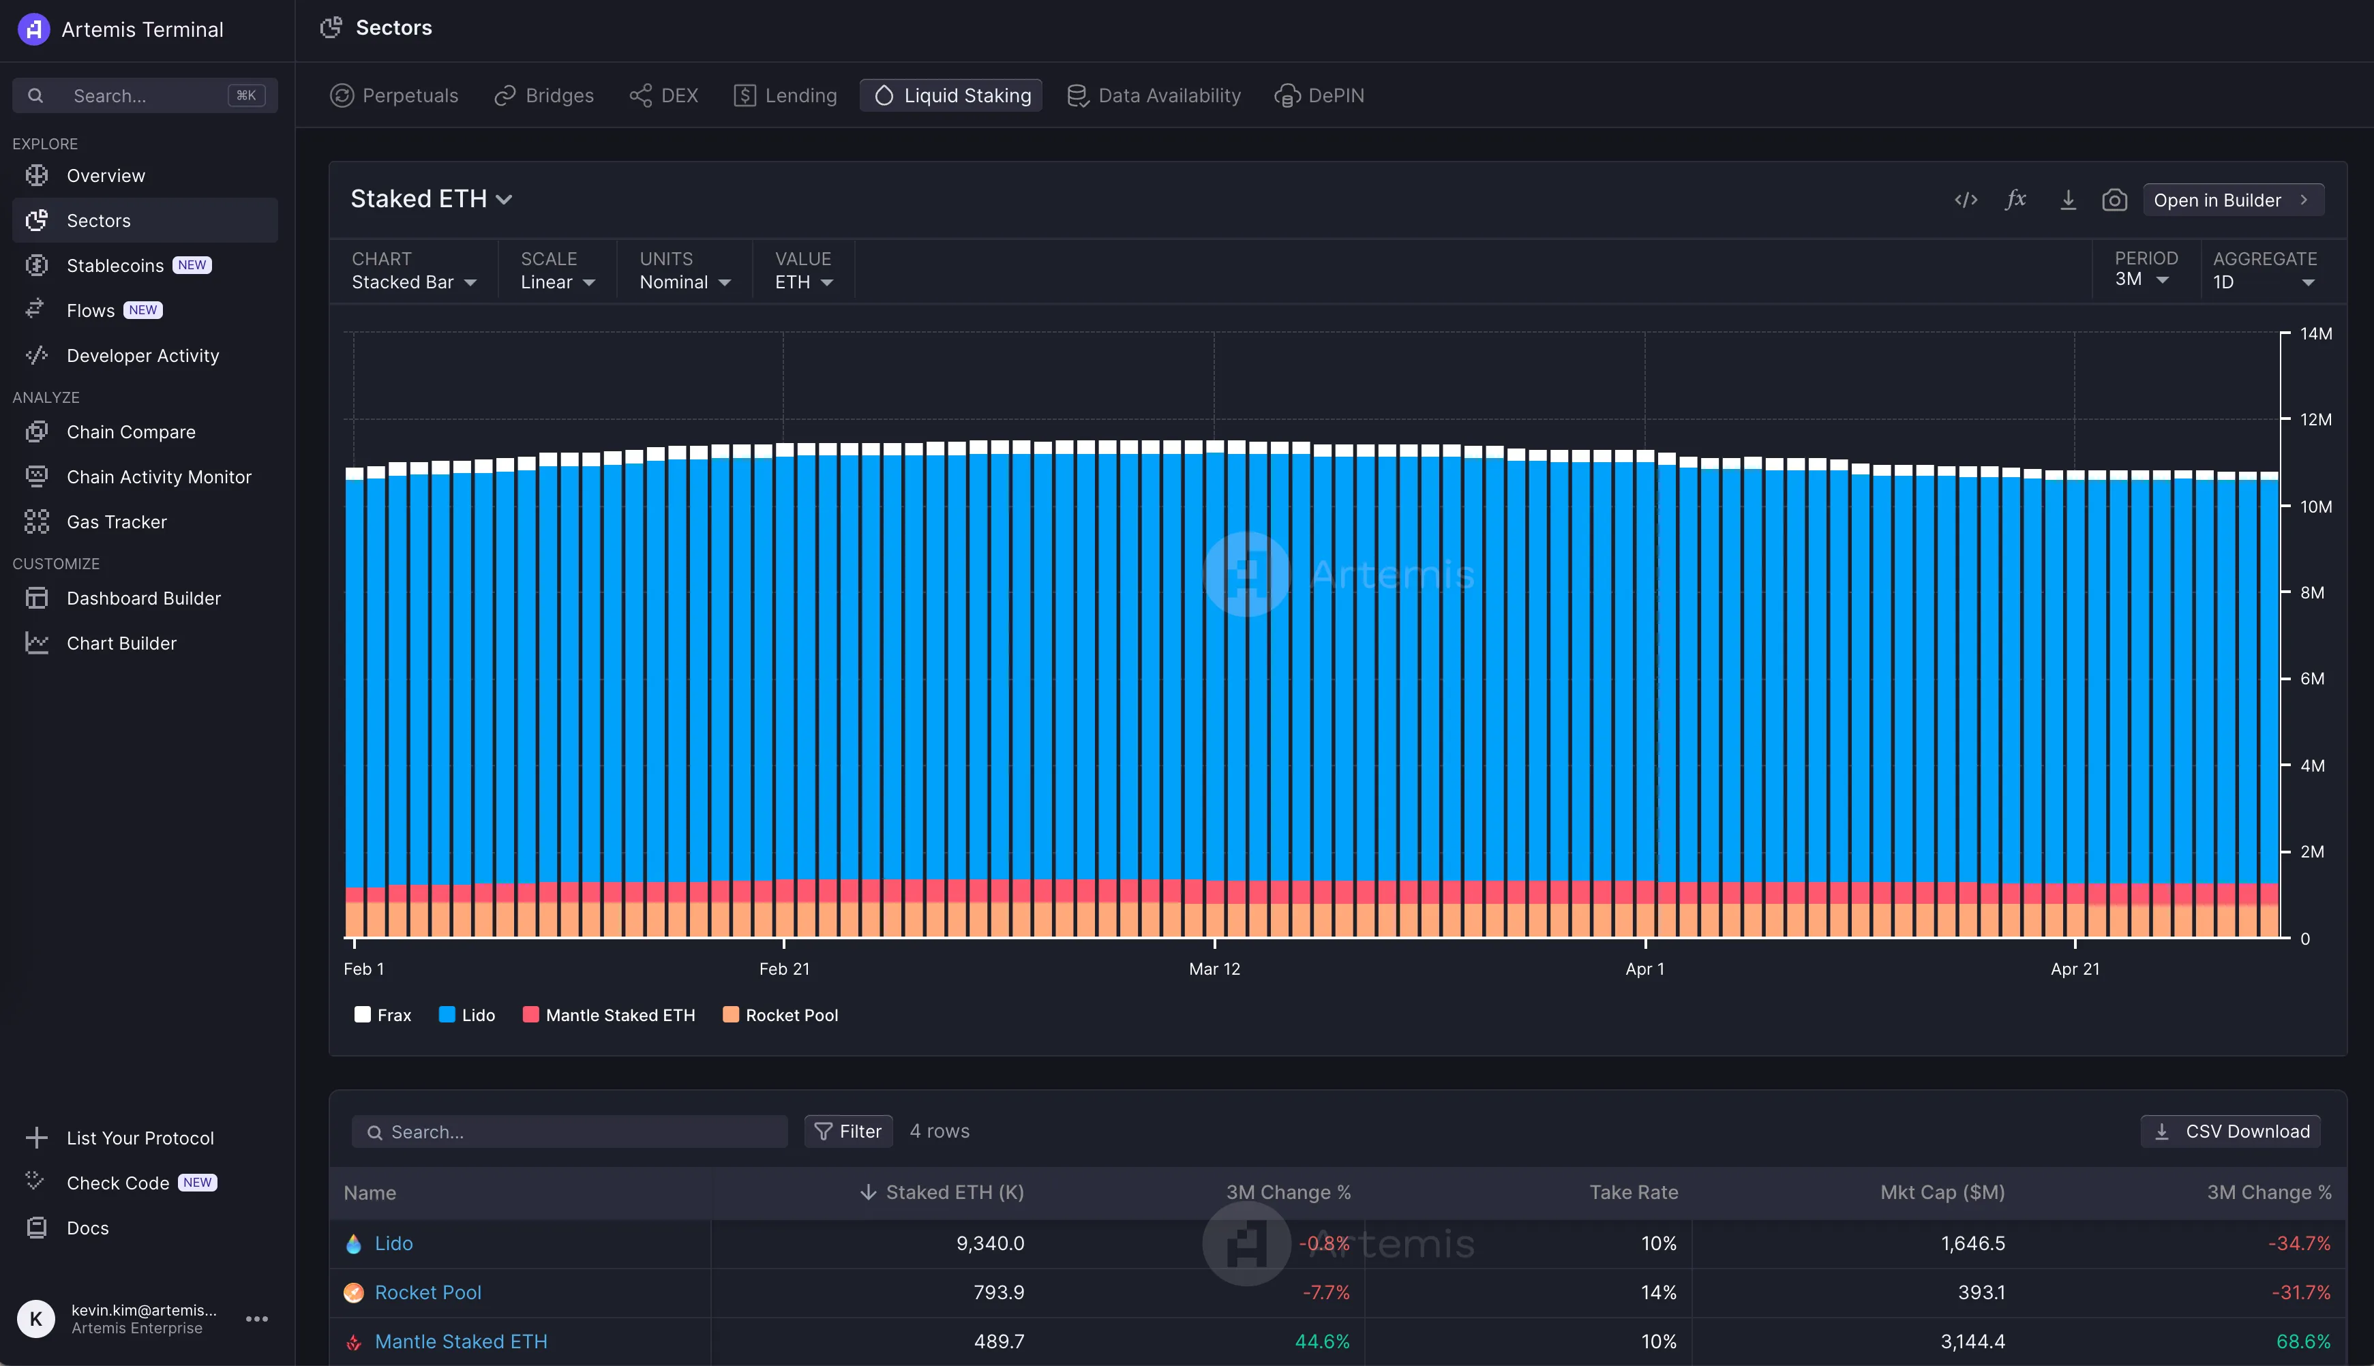Screen dimensions: 2374x1366
Task: Click the table Search input
Action: (569, 1132)
